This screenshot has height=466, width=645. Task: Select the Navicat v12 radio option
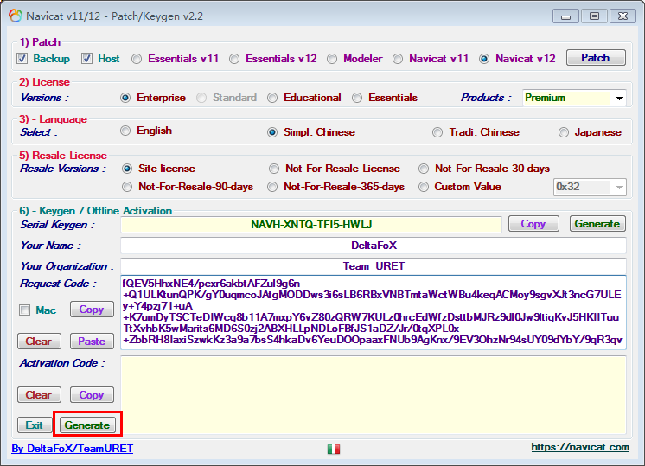[484, 59]
